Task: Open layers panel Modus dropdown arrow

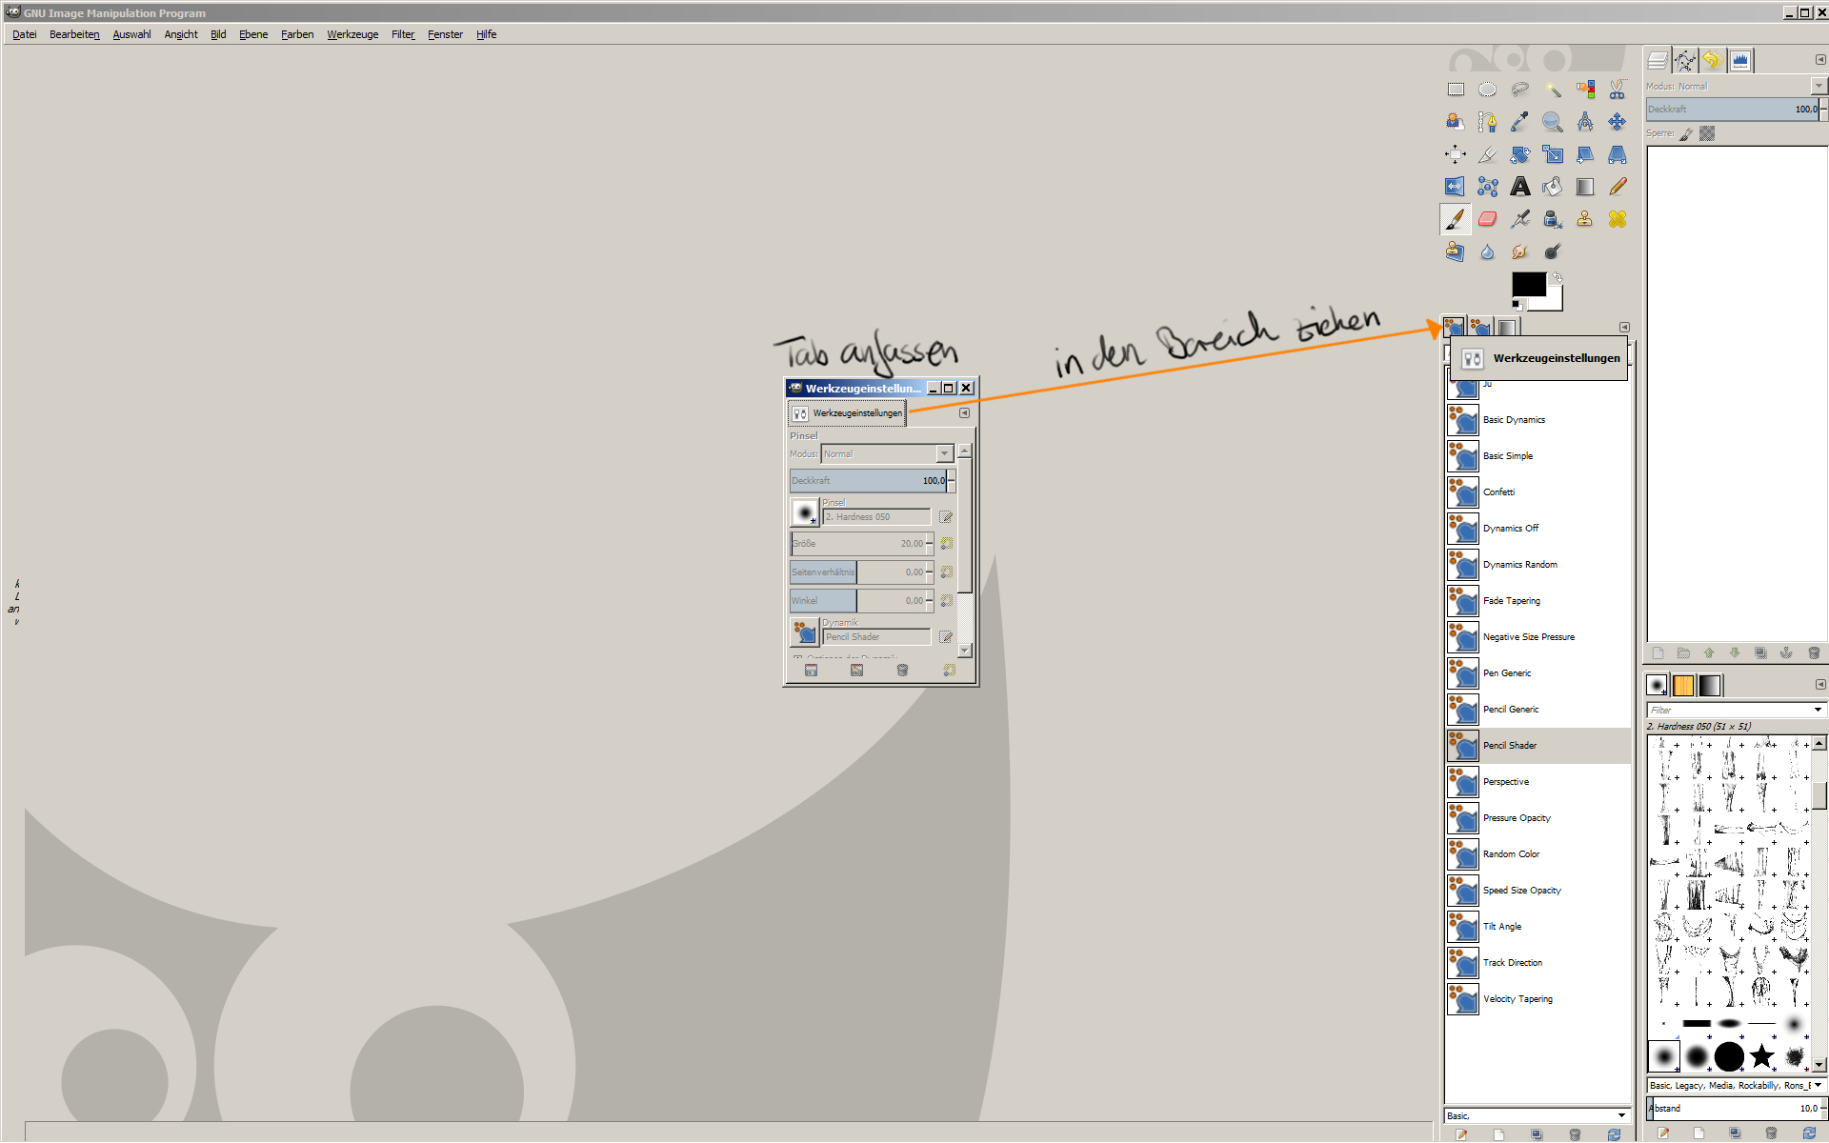Action: (1818, 87)
